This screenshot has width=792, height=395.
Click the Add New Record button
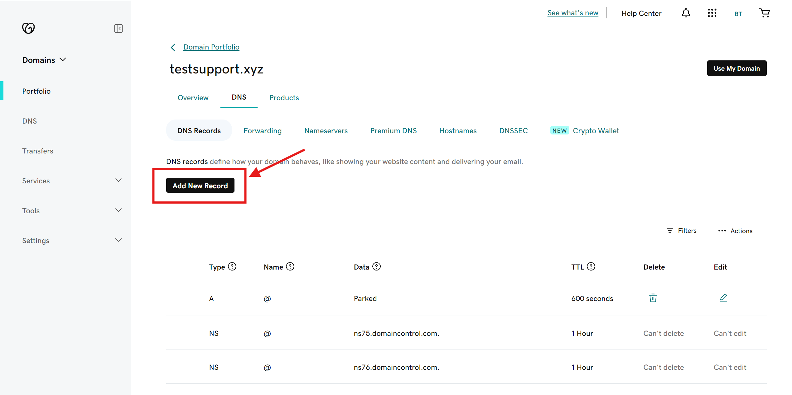pos(200,186)
